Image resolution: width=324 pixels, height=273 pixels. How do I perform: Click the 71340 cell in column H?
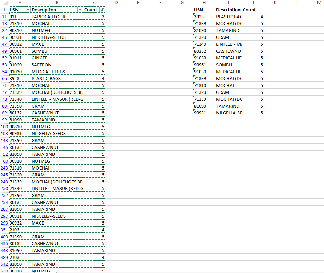tap(204, 44)
